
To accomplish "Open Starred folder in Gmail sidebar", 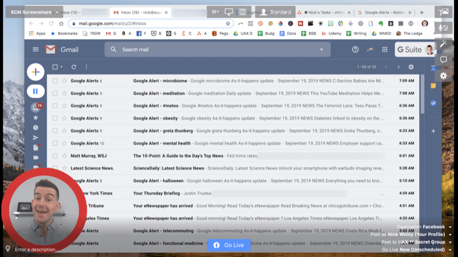I will (x=35, y=118).
